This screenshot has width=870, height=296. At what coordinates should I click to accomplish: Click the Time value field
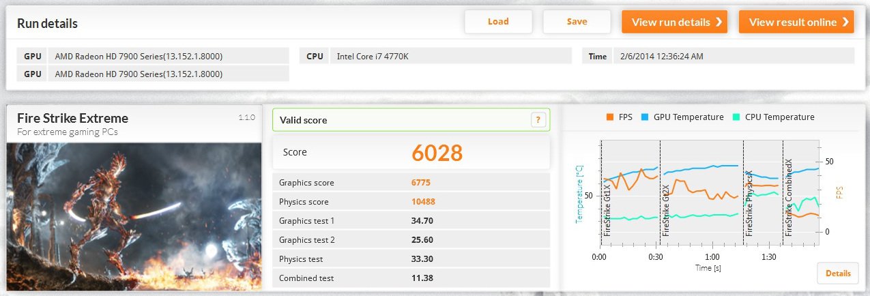[733, 56]
